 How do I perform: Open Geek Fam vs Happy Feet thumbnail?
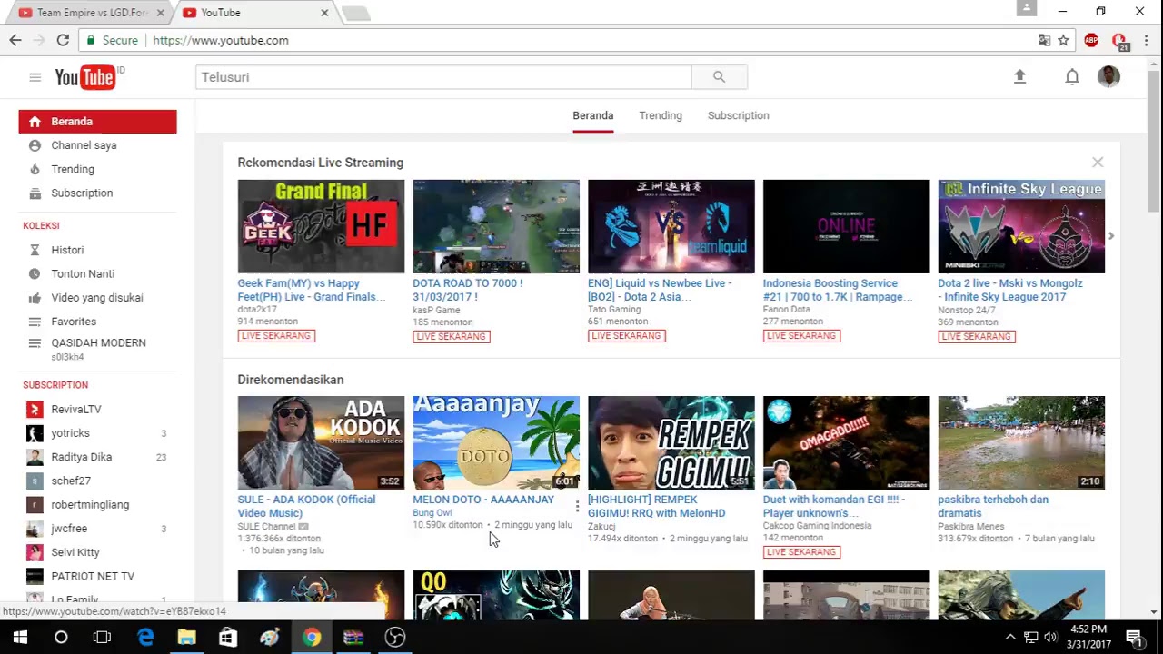321,226
